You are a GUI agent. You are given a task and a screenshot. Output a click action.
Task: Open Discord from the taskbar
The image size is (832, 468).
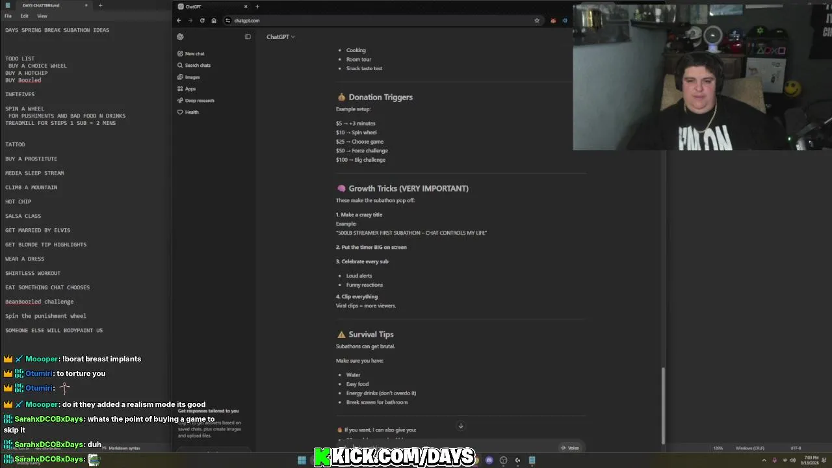489,460
